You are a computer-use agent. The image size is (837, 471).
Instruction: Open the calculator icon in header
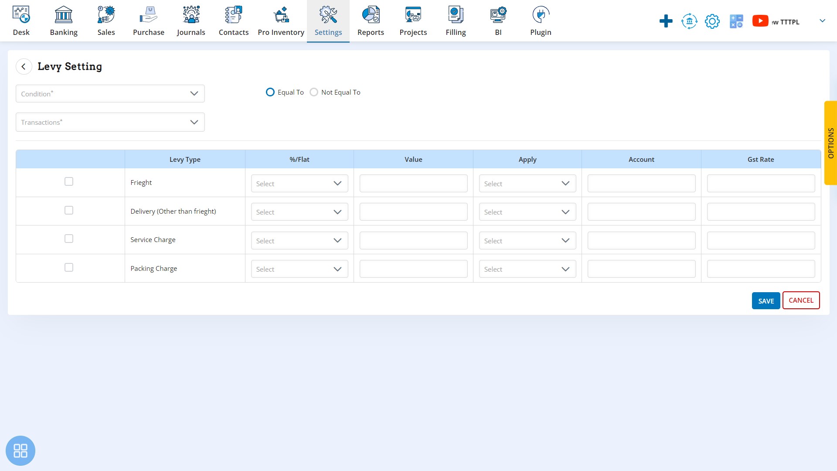point(736,21)
